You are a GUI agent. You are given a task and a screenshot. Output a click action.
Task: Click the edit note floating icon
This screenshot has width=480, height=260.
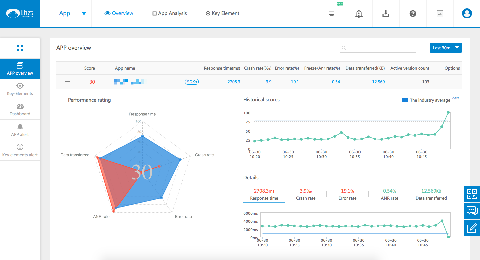472,228
